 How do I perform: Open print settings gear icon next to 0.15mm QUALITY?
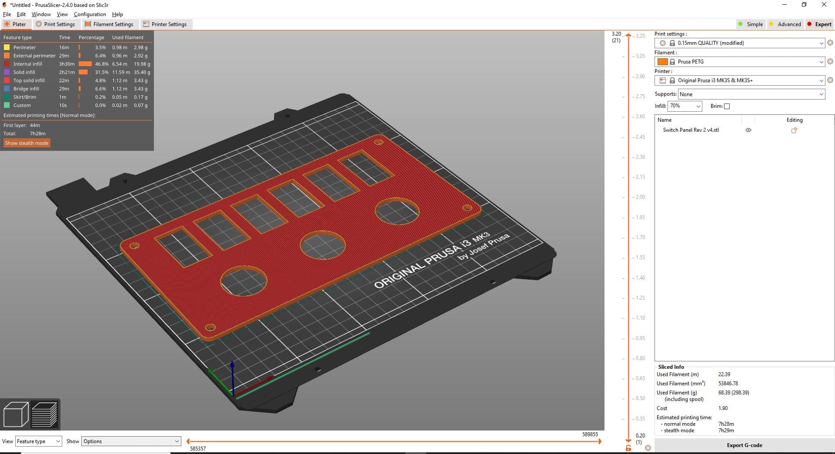(x=830, y=43)
